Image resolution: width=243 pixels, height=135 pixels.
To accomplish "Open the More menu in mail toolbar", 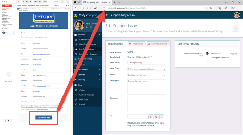I will pyautogui.click(x=45, y=1).
